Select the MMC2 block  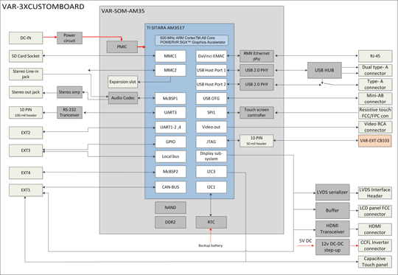(x=170, y=70)
